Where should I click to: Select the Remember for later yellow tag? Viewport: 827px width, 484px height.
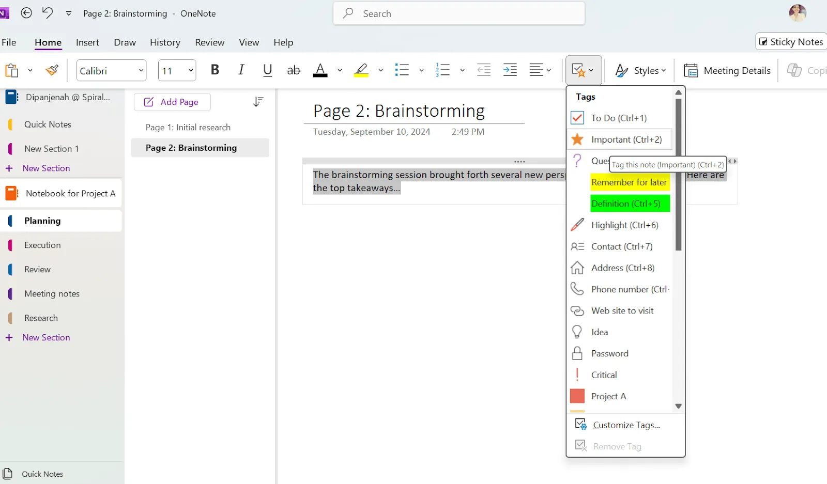point(629,182)
